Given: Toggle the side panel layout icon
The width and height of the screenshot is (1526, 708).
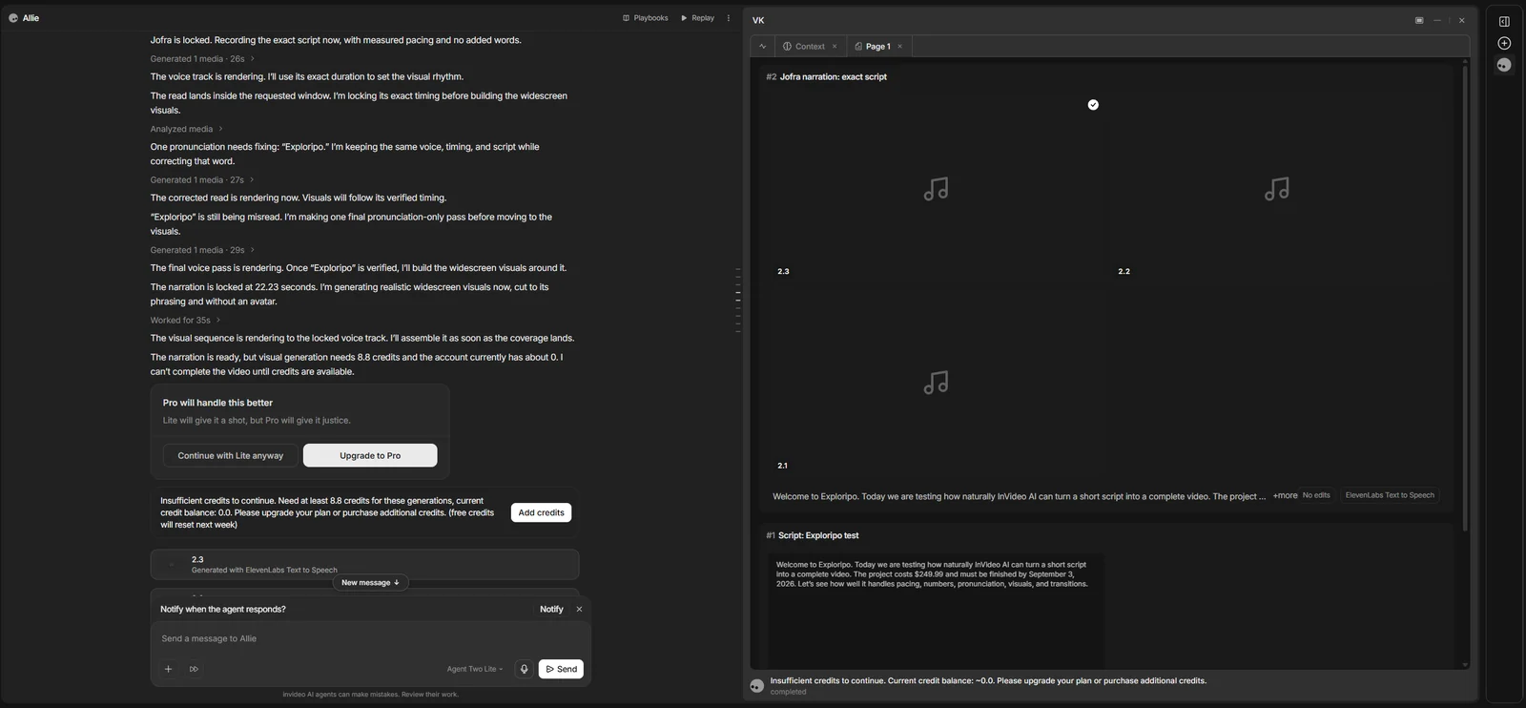Looking at the screenshot, I should [x=1504, y=21].
